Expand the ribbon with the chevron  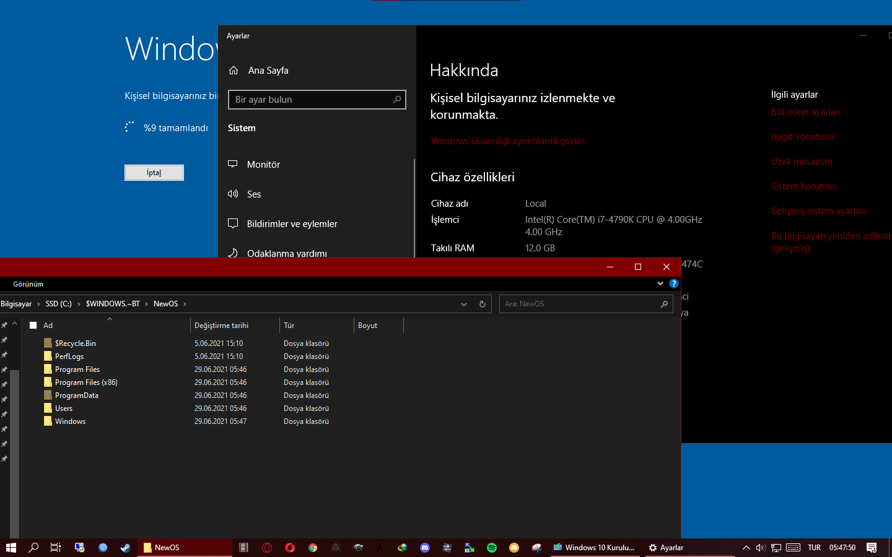660,283
